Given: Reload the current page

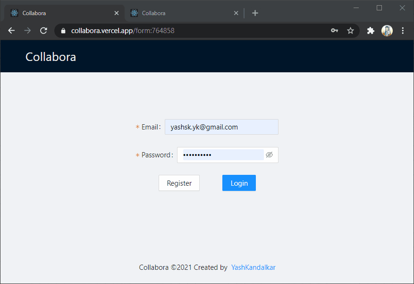Looking at the screenshot, I should pyautogui.click(x=43, y=31).
